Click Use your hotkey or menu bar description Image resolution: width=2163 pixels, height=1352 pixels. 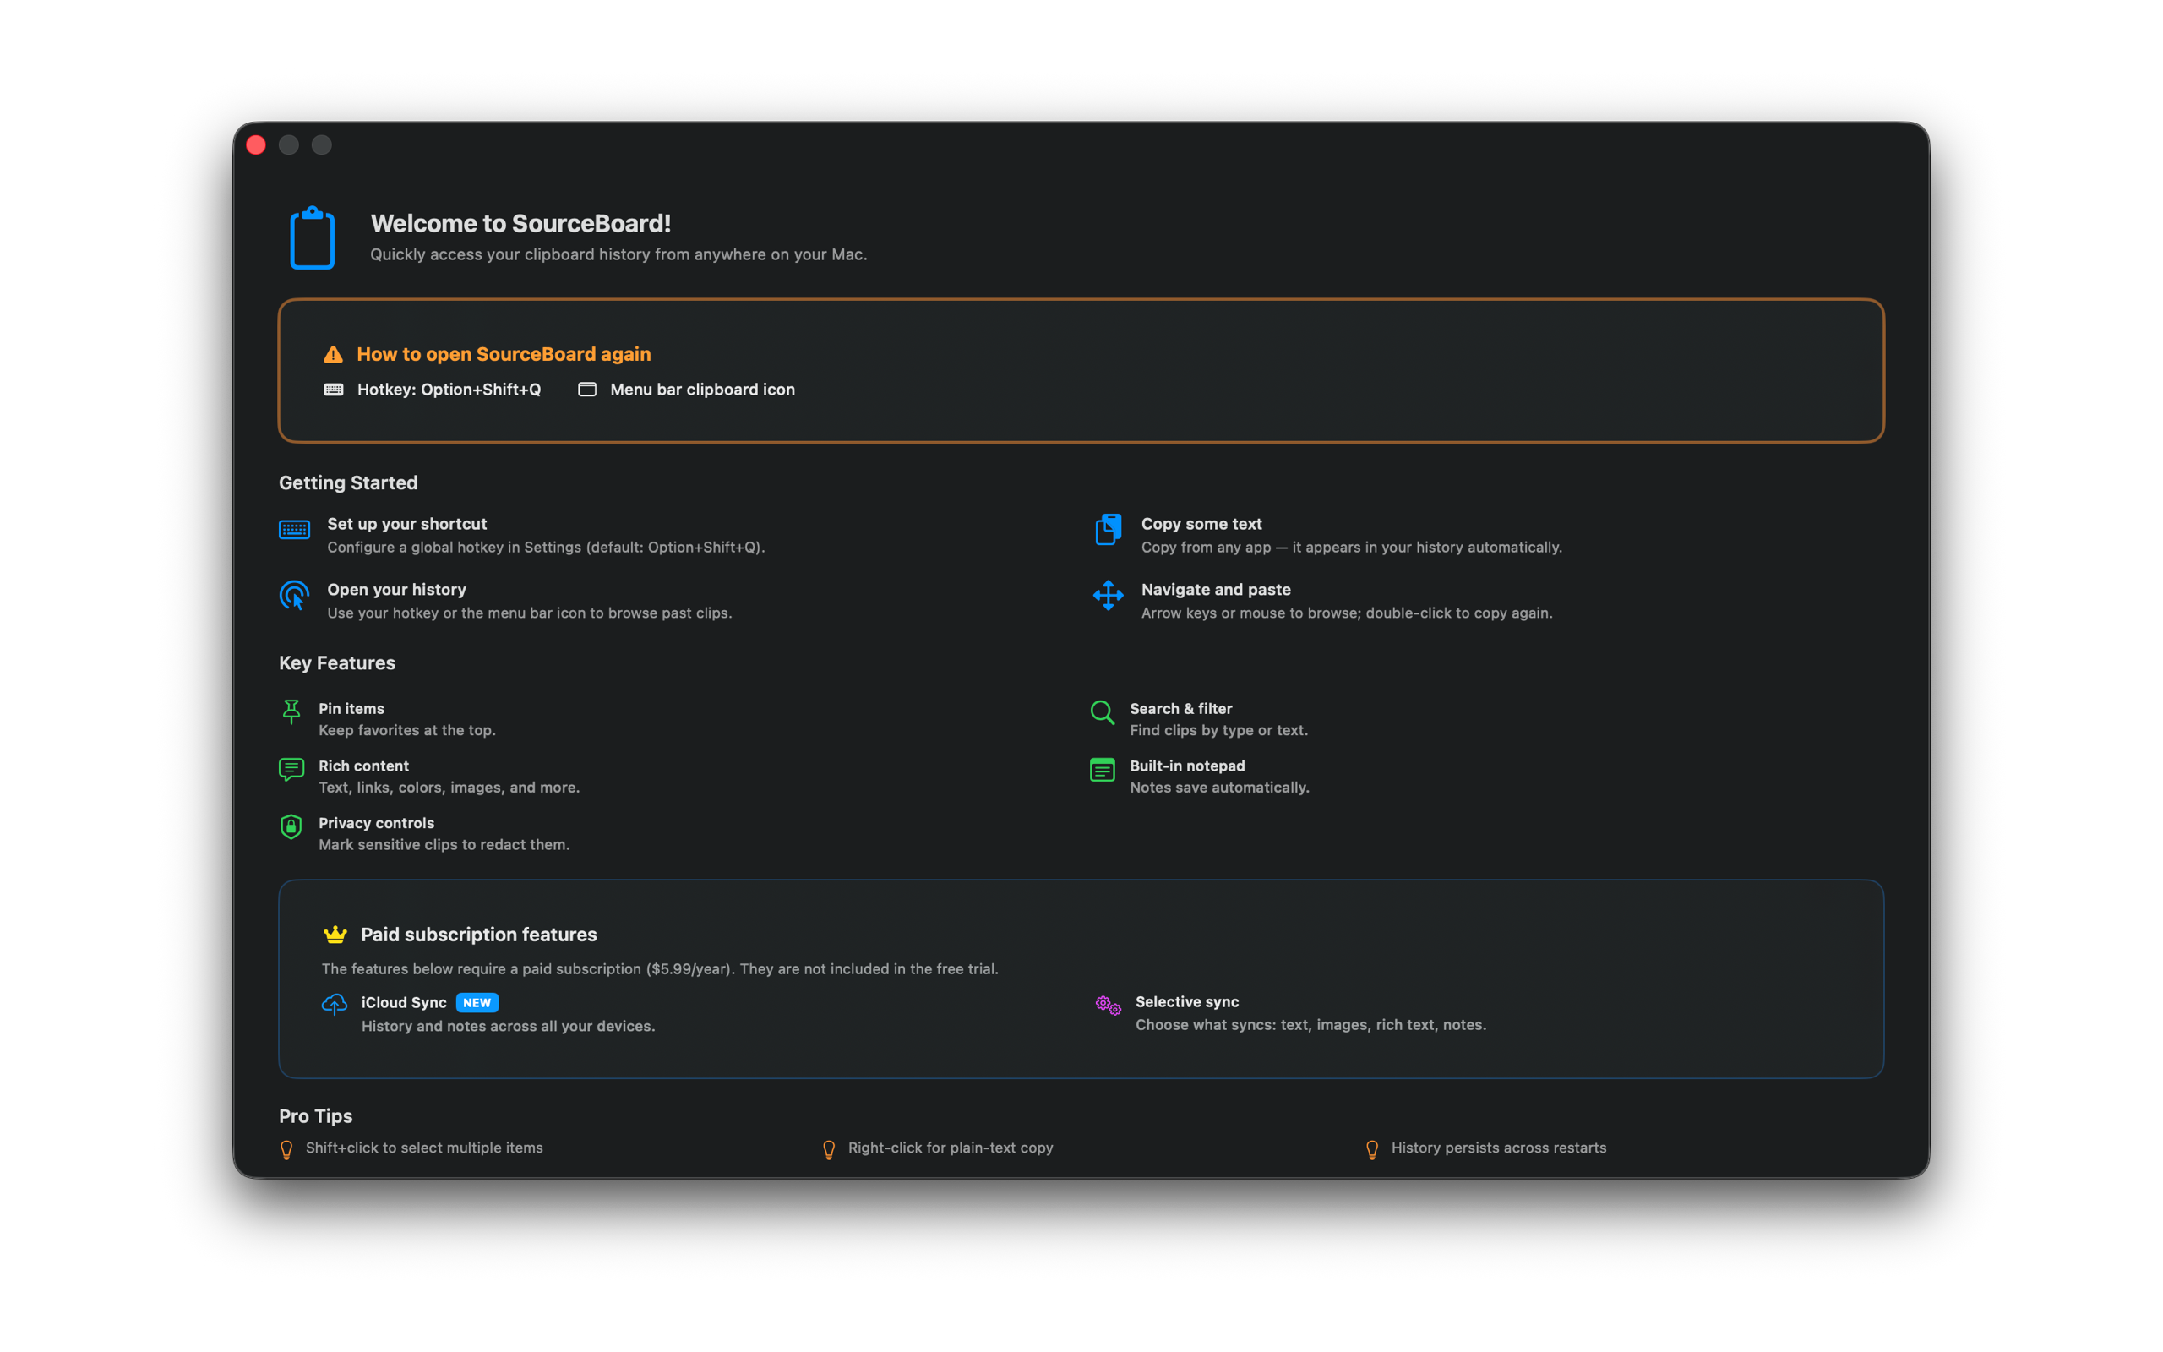click(x=529, y=613)
